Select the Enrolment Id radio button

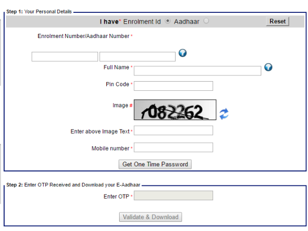coord(168,22)
